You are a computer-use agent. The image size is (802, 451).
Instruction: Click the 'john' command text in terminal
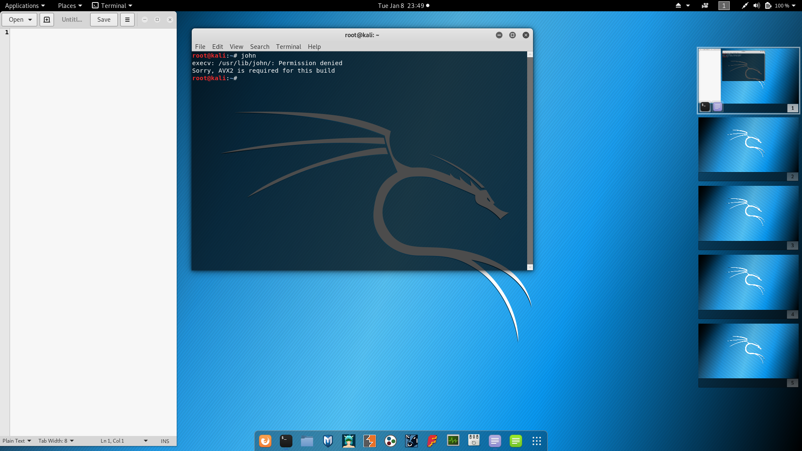249,56
